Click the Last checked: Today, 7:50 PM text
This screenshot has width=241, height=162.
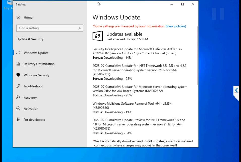click(x=127, y=39)
